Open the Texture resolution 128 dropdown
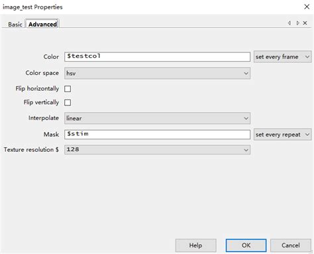The height and width of the screenshot is (254, 314). click(x=157, y=150)
